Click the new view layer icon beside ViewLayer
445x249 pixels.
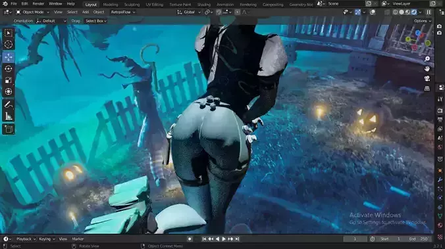pyautogui.click(x=433, y=4)
